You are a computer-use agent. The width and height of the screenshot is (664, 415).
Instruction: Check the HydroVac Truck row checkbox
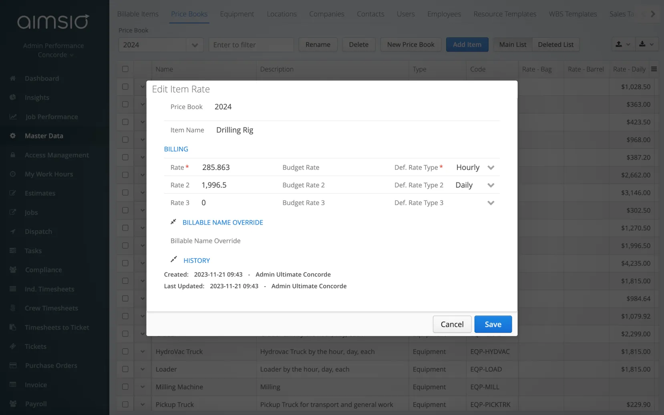click(x=125, y=351)
